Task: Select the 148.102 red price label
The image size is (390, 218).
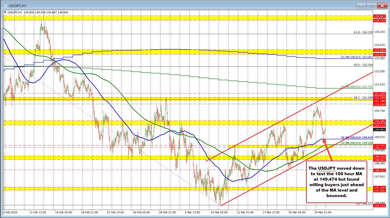Action: (380, 170)
